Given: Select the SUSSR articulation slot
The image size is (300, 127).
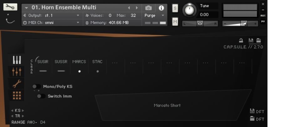Looking at the screenshot, I should pos(61,66).
